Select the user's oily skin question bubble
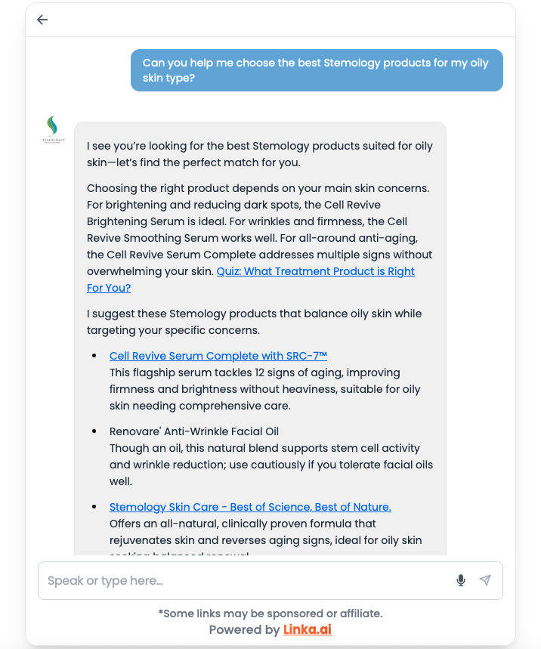The width and height of the screenshot is (541, 649). point(317,70)
